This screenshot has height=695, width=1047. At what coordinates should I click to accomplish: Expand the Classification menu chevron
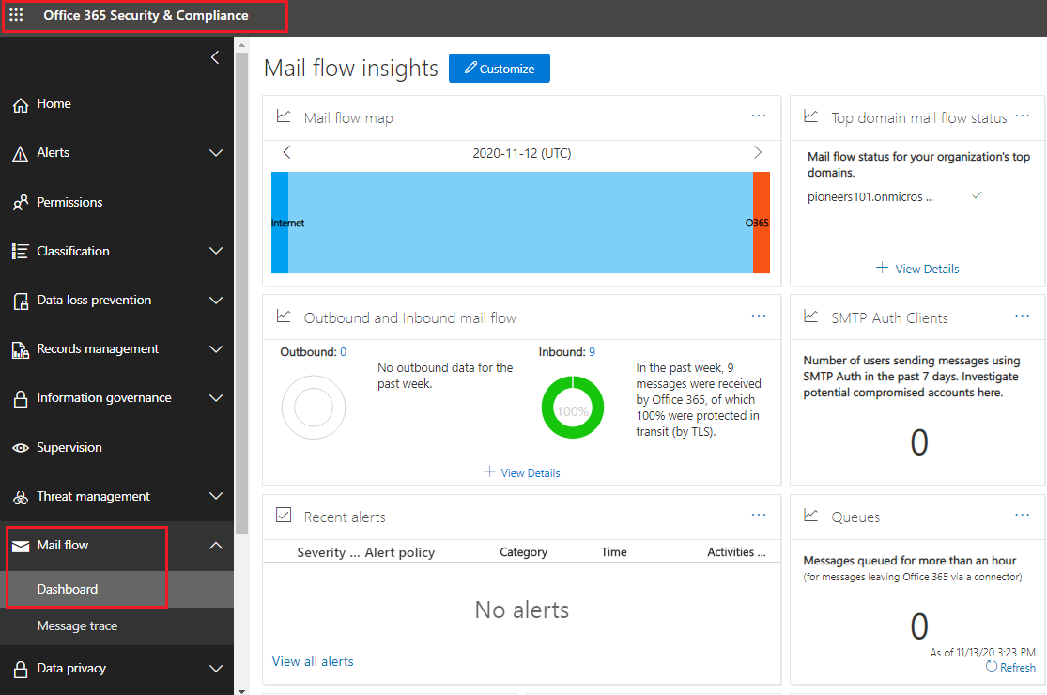tap(216, 251)
